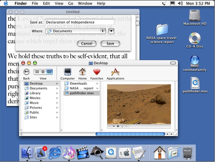The width and height of the screenshot is (215, 162).
Task: Go Back in the Finder window
Action: tap(26, 72)
